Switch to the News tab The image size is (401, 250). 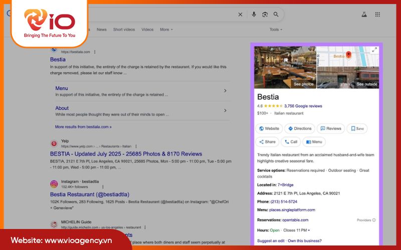[101, 29]
